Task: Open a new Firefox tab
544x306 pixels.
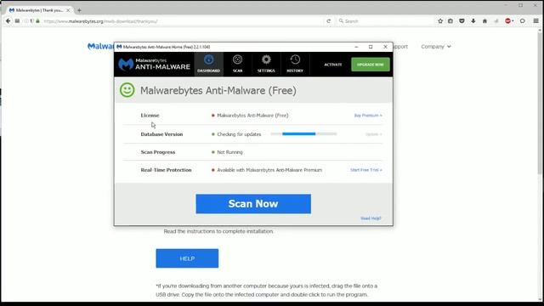Action: tap(79, 10)
